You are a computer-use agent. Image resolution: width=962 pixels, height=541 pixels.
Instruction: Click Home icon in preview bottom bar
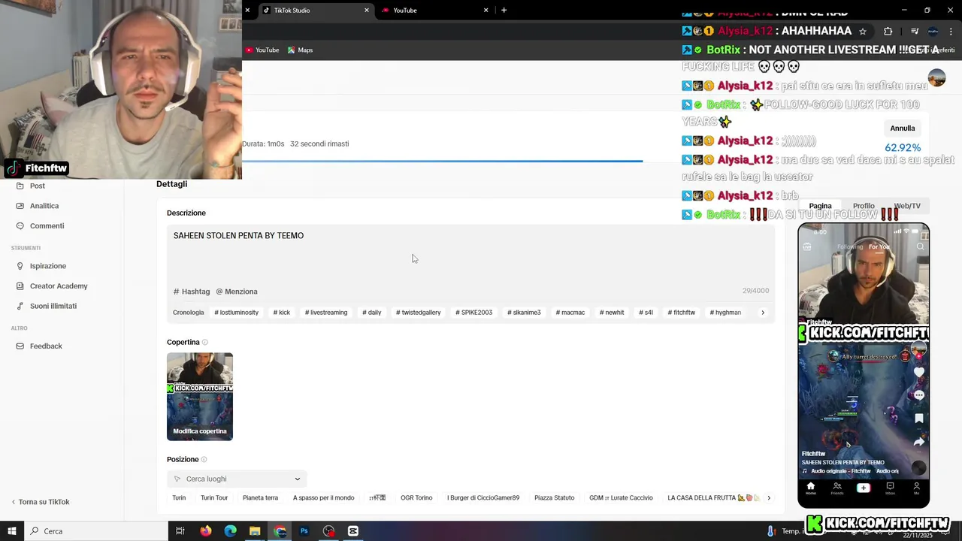pyautogui.click(x=810, y=488)
